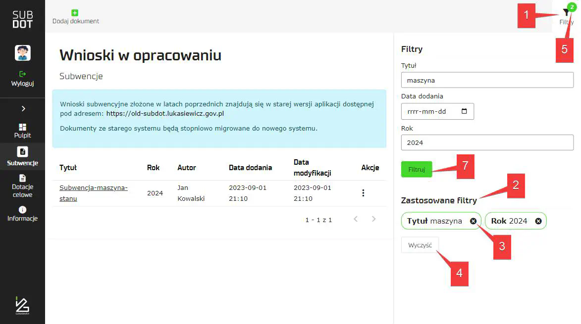Go to next page of results
Screen dimensions: 581x324
(374, 219)
